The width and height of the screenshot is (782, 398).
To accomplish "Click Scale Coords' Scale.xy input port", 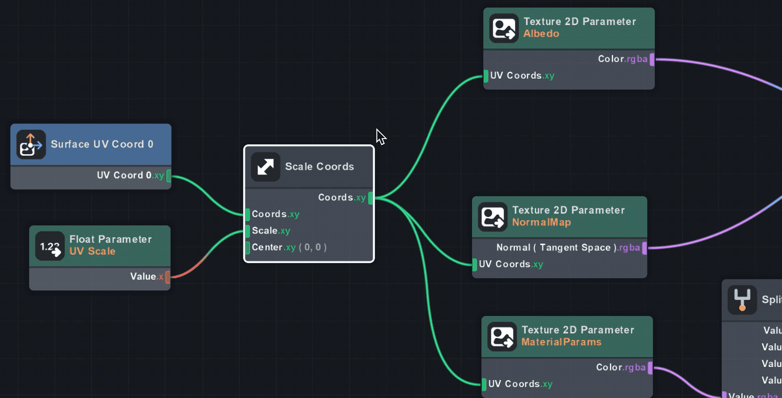I will click(247, 231).
